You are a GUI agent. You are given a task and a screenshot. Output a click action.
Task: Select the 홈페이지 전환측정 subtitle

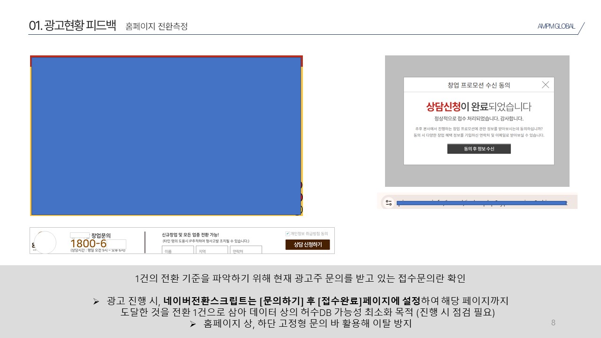click(x=156, y=27)
